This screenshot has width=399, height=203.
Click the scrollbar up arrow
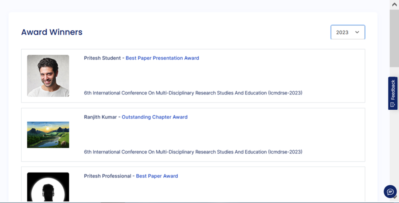[x=394, y=4]
